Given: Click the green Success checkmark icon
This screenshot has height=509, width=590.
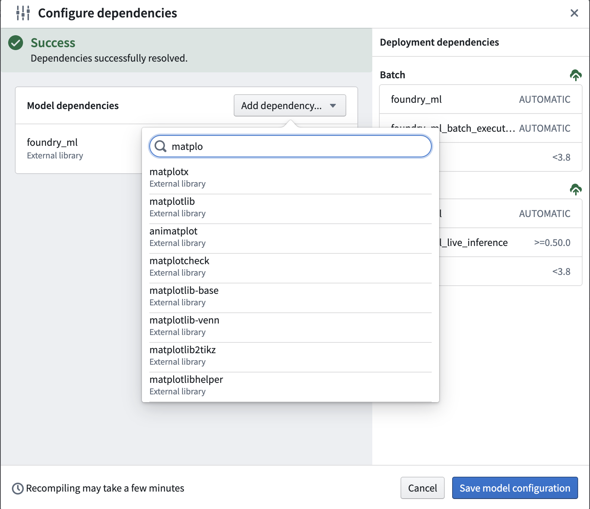Looking at the screenshot, I should coord(16,43).
